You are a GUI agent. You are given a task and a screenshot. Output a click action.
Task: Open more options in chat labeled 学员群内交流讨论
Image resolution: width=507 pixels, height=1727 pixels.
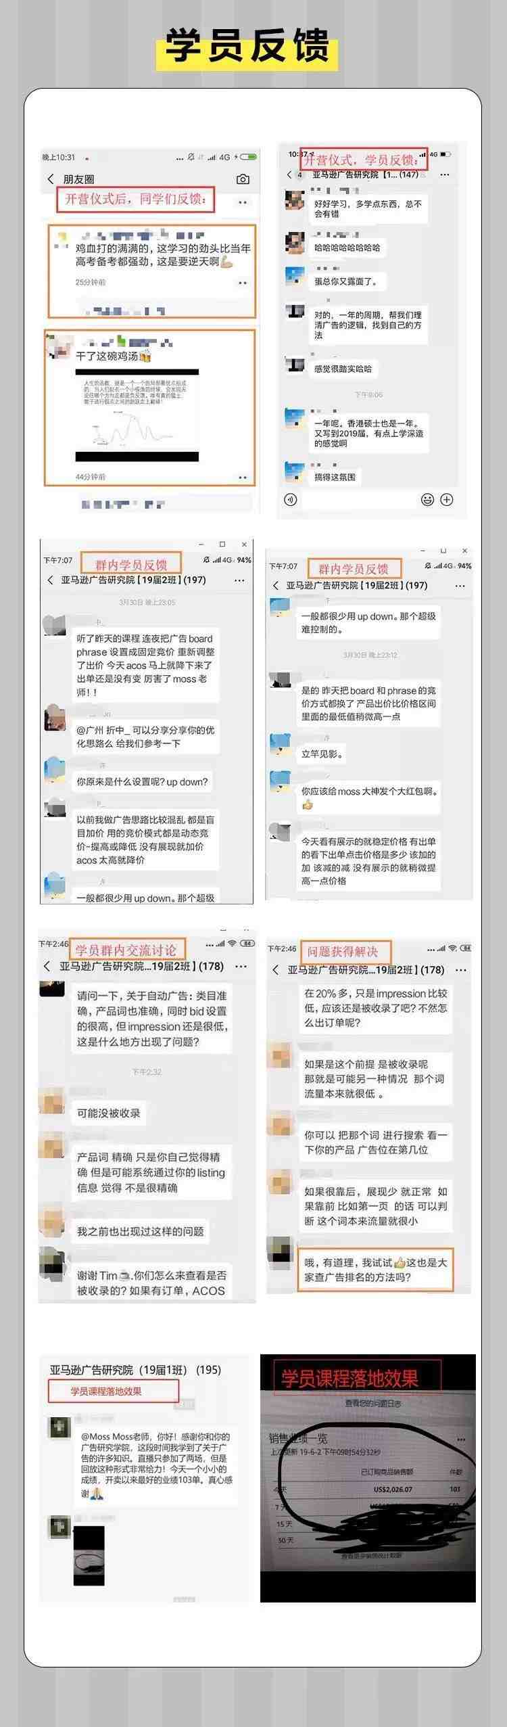click(x=241, y=966)
